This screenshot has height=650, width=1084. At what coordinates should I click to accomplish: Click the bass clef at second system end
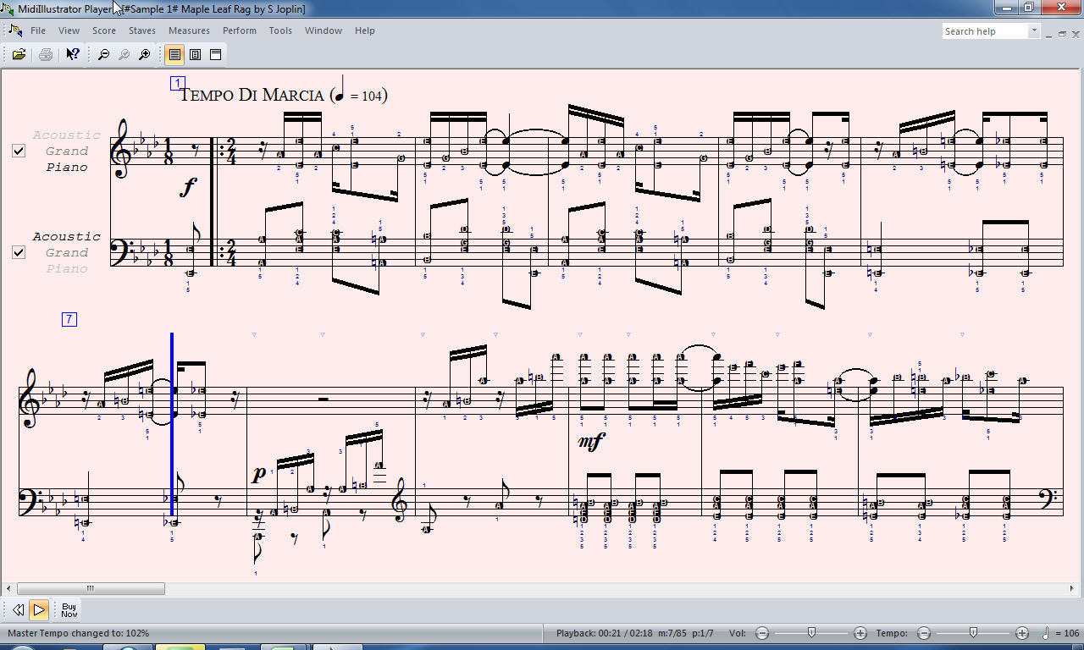[x=1050, y=499]
